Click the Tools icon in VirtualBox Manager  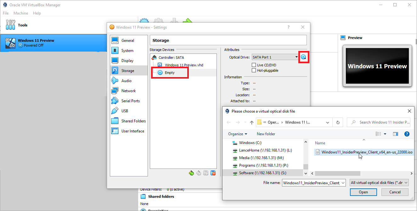tap(10, 25)
